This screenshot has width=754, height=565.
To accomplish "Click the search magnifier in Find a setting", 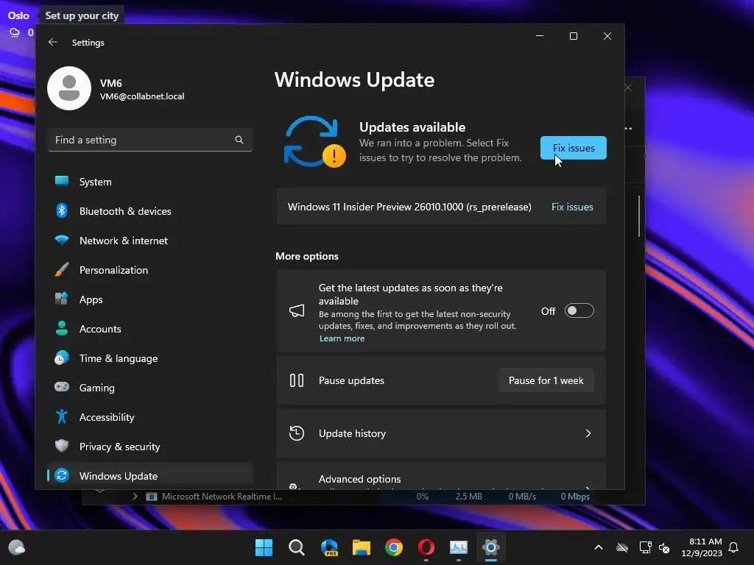I will pos(239,140).
